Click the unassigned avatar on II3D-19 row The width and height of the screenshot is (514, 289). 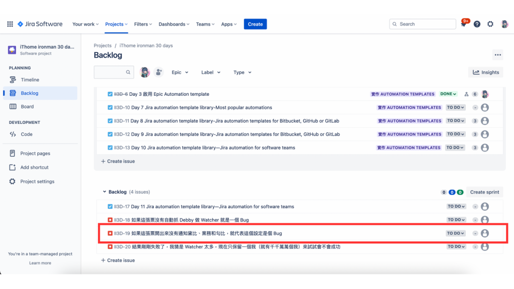pyautogui.click(x=485, y=233)
